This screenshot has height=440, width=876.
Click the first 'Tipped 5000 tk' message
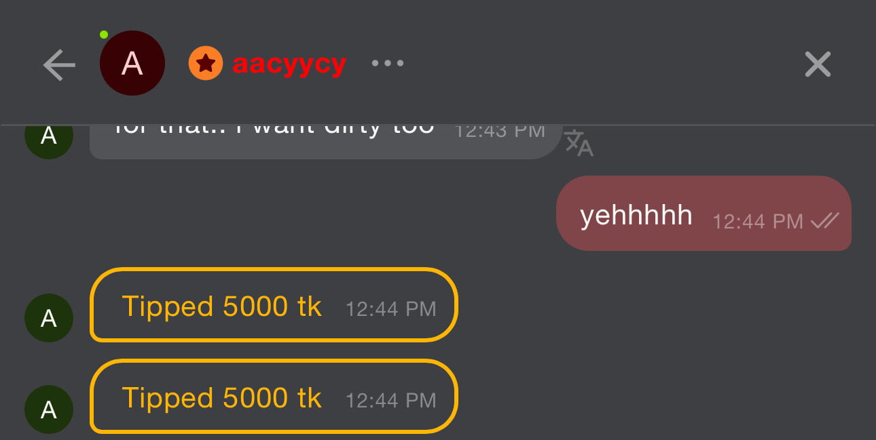tap(274, 304)
